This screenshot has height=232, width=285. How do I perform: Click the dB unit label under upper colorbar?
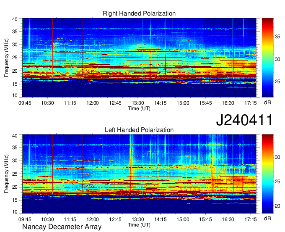[267, 103]
